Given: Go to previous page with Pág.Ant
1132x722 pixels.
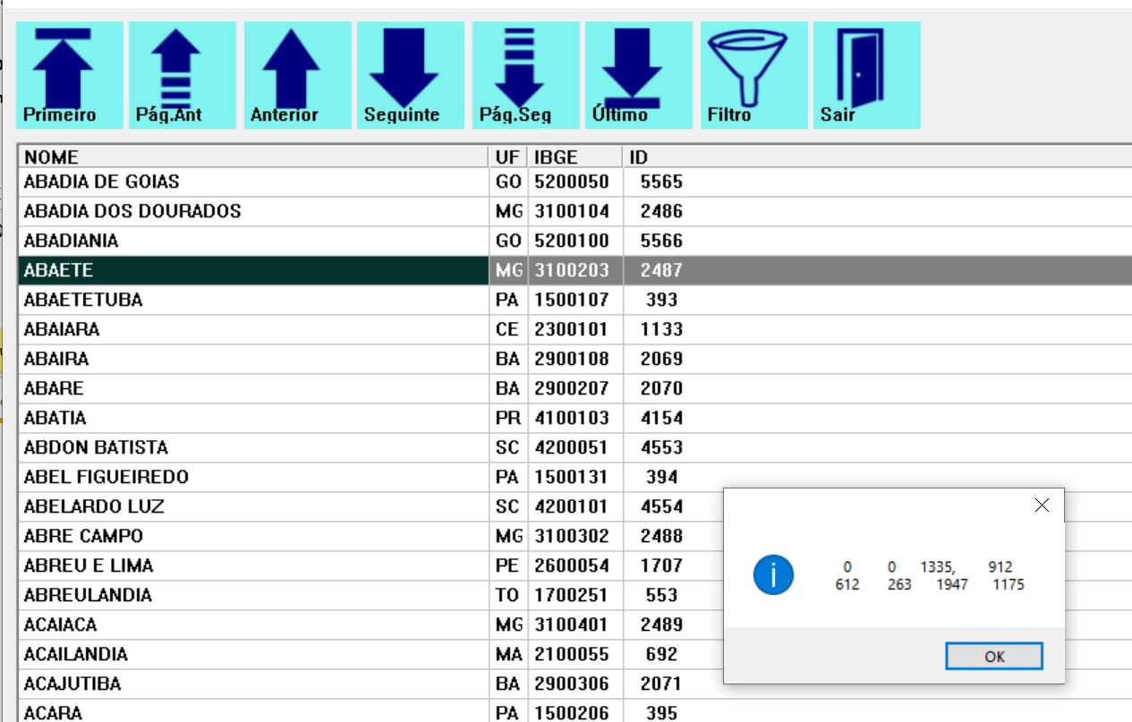Looking at the screenshot, I should click(x=182, y=75).
